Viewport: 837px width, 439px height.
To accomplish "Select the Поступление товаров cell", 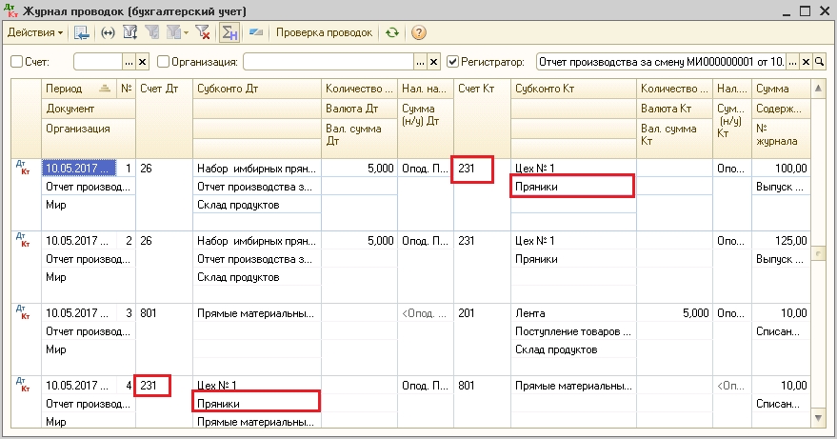I will 573,331.
